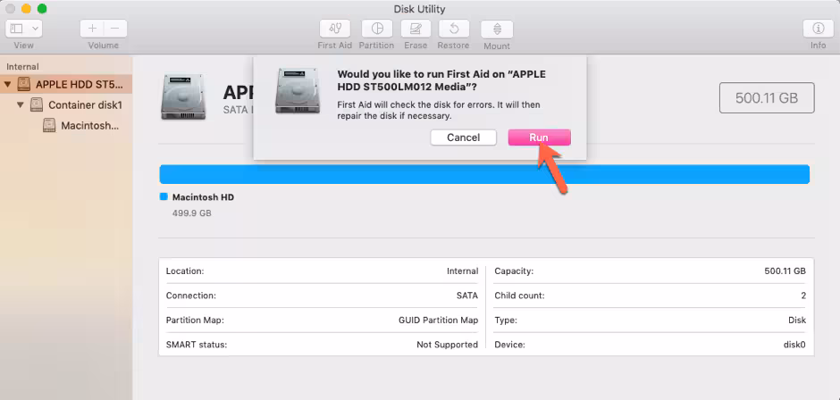Click the Restore toolbar icon
Screen dimensions: 840x400
coord(454,29)
